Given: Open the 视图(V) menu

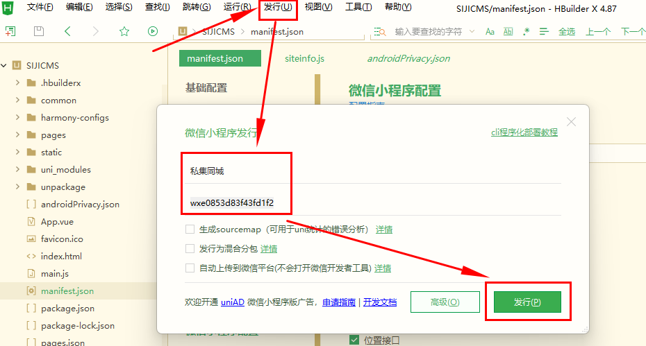Looking at the screenshot, I should click(318, 7).
